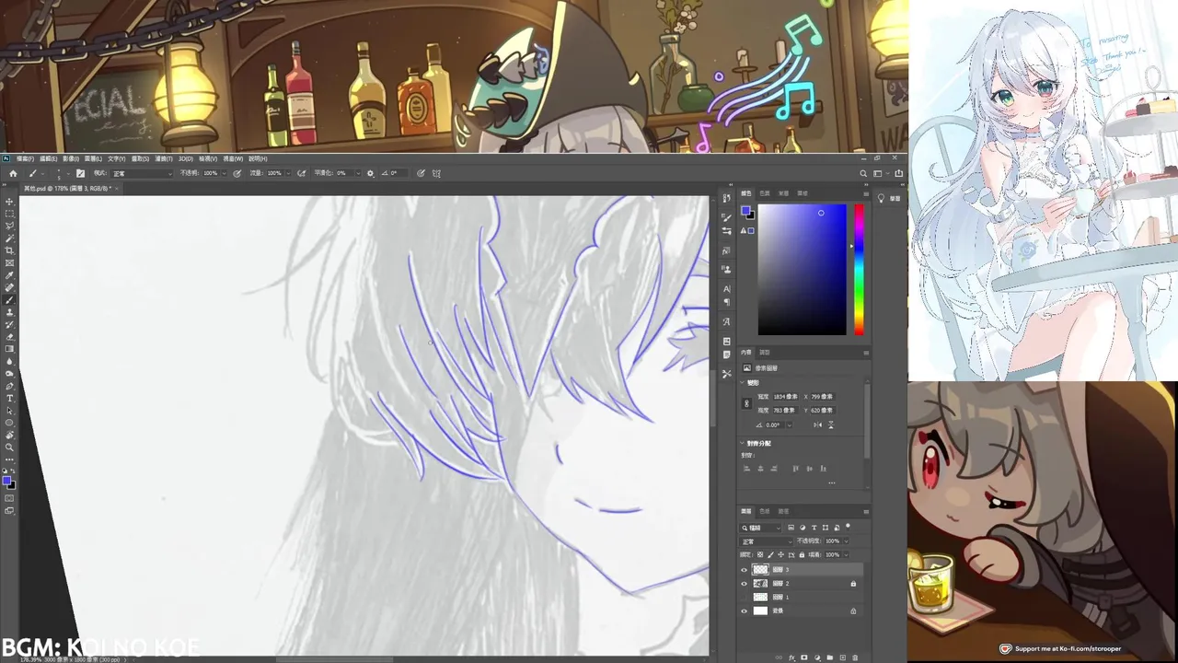This screenshot has width=1178, height=663.
Task: Open Paragraph panel icon in dock
Action: [x=726, y=302]
